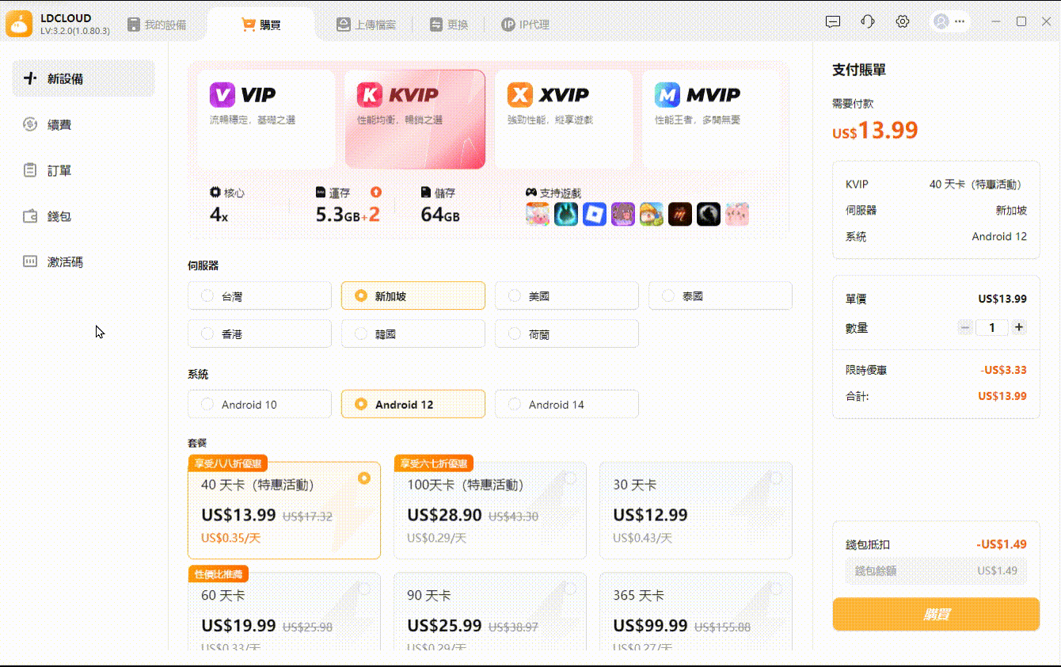Click the message feedback icon
This screenshot has width=1061, height=667.
click(x=833, y=22)
